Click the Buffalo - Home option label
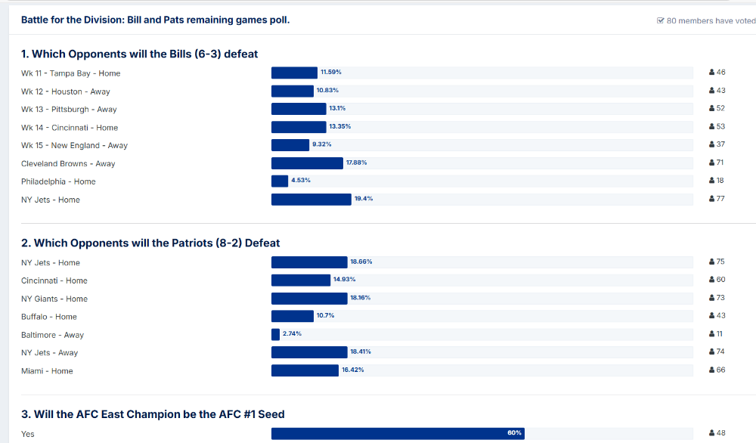This screenshot has width=756, height=443. click(x=49, y=317)
